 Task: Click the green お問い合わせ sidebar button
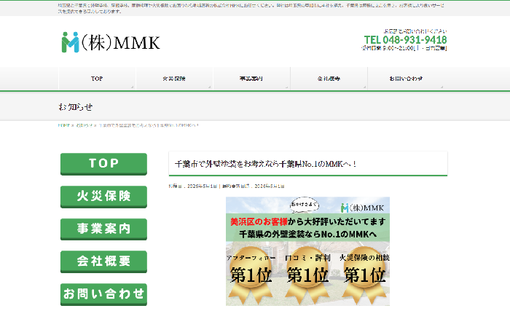[103, 294]
